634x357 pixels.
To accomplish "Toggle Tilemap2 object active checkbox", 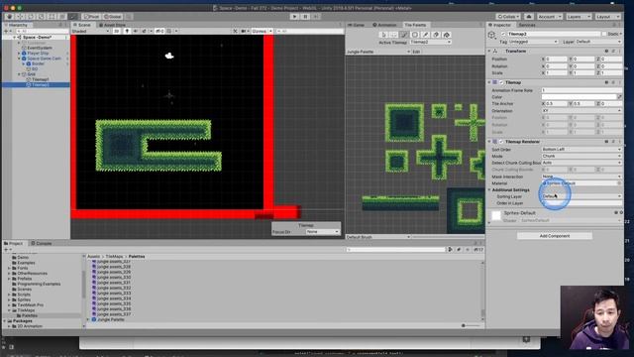I will [x=503, y=34].
